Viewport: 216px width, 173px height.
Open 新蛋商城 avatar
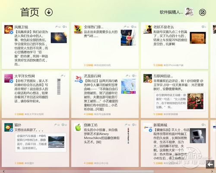pyautogui.click(x=148, y=128)
